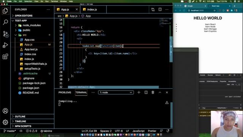Open the Selection menu in menu bar
The image size is (243, 137).
coord(28,1)
